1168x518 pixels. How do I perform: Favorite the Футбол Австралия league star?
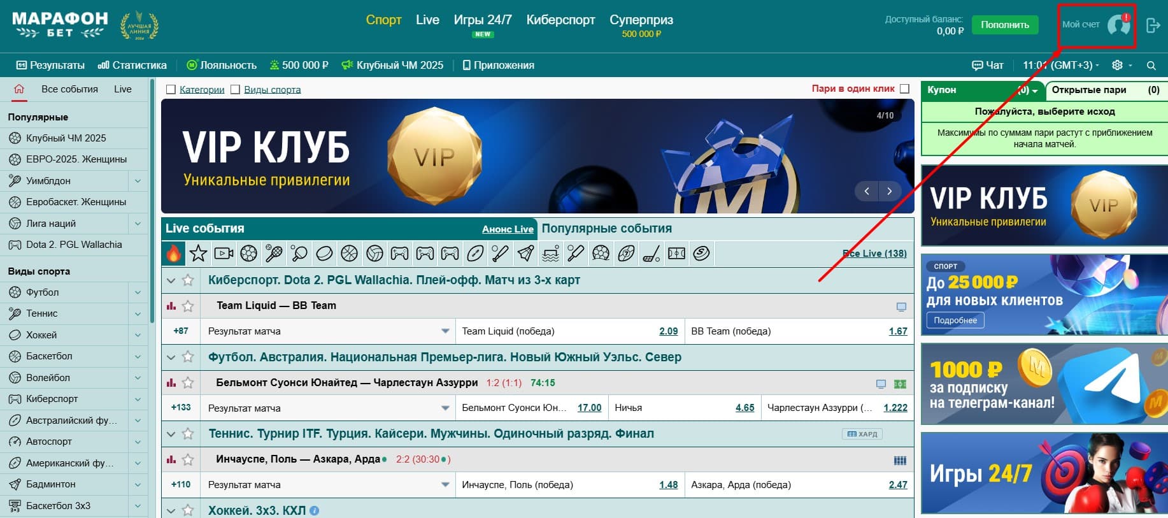[x=188, y=357]
